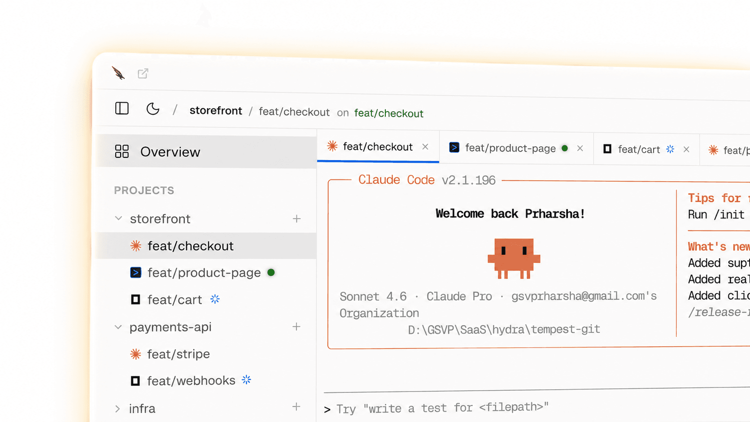Click the "Claude Code v2.1.196" title
750x422 pixels.
tap(427, 180)
